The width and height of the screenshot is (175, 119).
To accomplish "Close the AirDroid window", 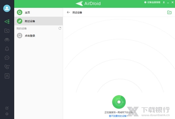I will click(x=172, y=2).
